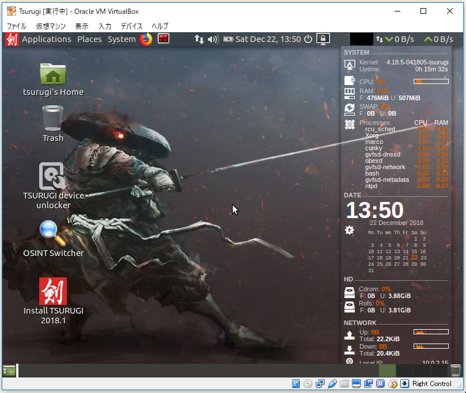This screenshot has width=466, height=393.
Task: Open the 表示 menu
Action: 82,26
